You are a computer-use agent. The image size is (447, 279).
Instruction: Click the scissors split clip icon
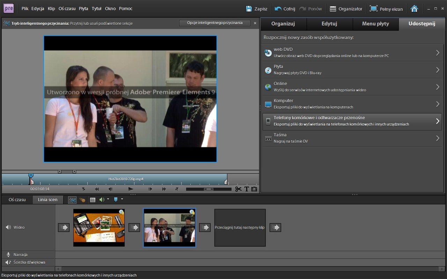239,189
